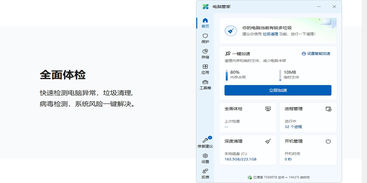Image resolution: width=367 pixels, height=183 pixels.
Task: Open the 存储 storage pie icon
Action: click(205, 54)
